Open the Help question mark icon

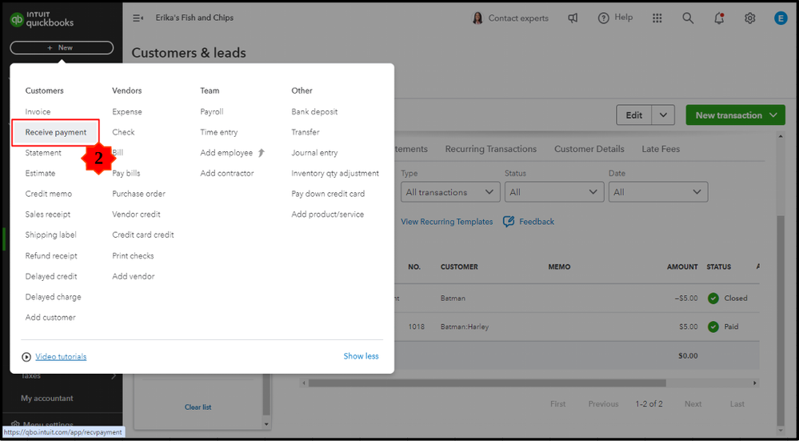tap(604, 18)
